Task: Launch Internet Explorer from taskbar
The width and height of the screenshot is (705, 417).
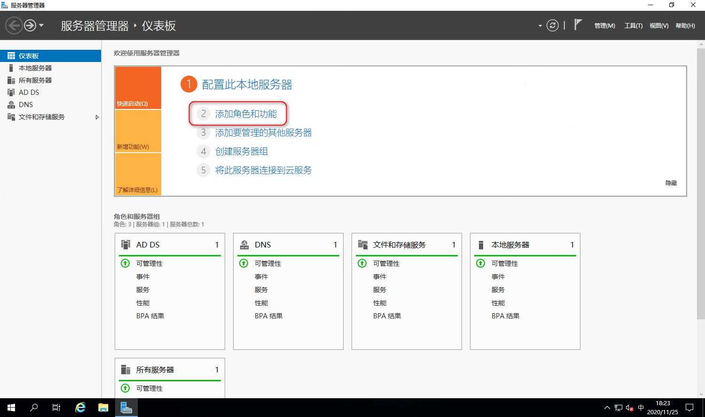Action: coord(80,408)
